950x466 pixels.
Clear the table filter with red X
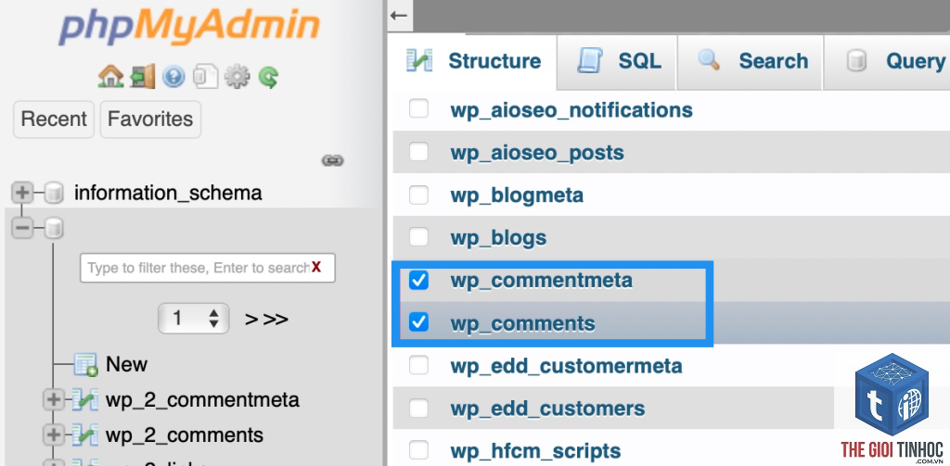coord(316,268)
